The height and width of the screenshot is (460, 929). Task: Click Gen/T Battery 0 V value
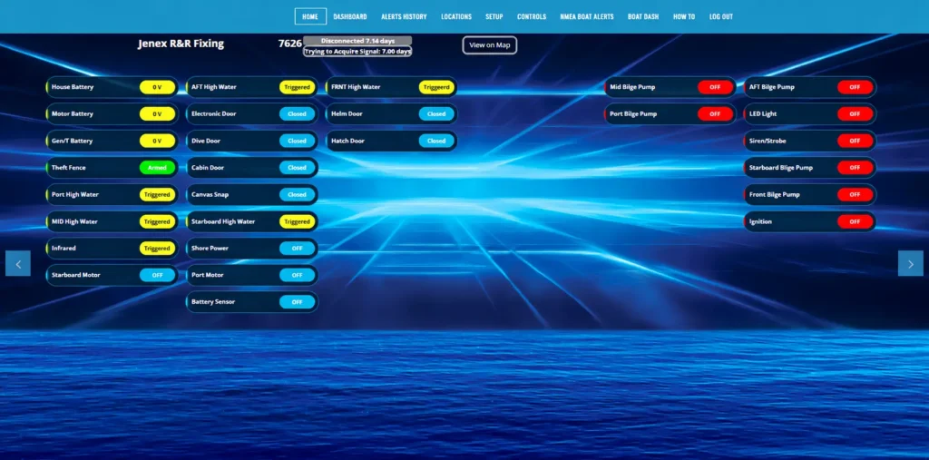point(158,141)
